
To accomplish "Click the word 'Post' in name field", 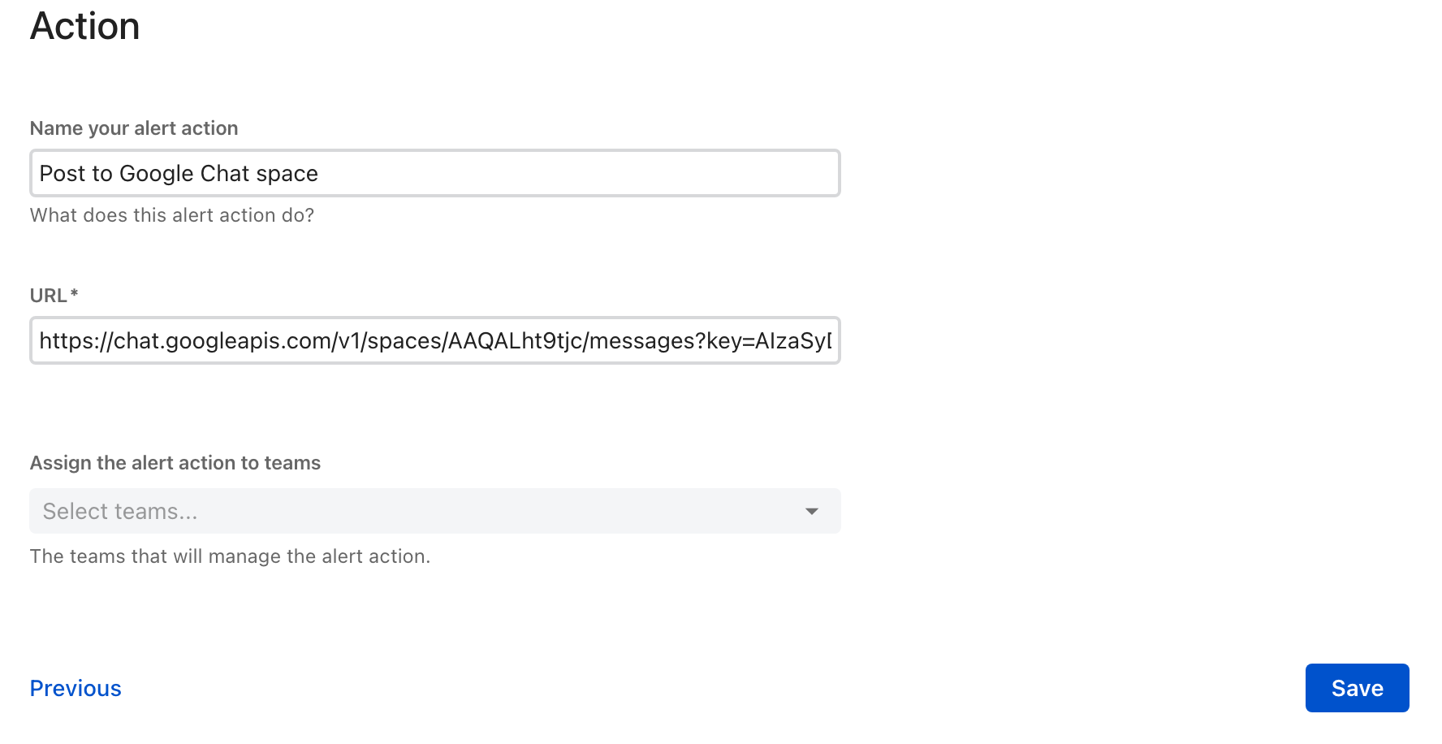I will click(x=63, y=174).
